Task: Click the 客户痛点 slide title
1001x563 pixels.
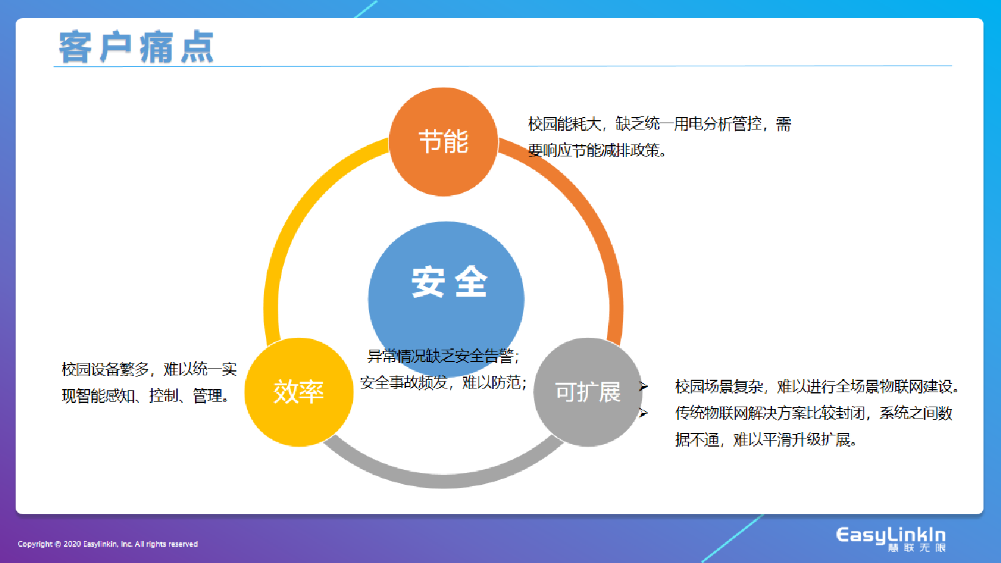Action: 136,47
